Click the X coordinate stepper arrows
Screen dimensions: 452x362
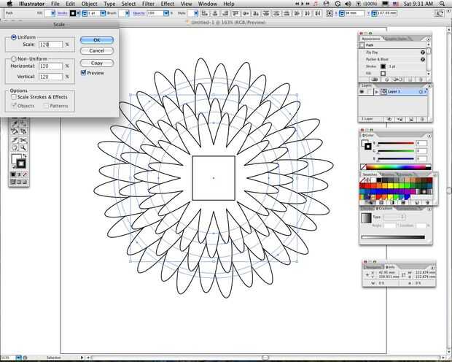tap(342, 13)
